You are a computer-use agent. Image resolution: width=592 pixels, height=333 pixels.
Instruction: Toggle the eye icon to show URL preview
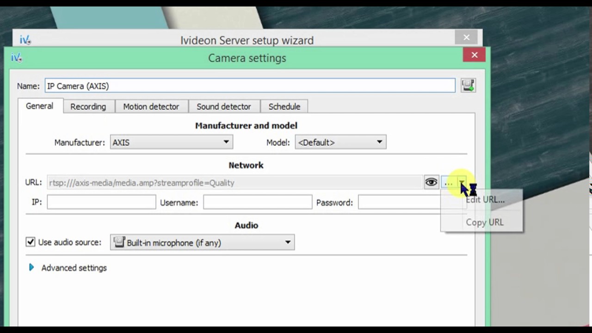point(431,183)
